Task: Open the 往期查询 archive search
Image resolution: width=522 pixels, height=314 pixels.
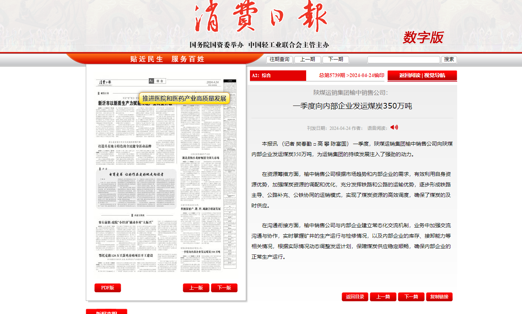Action: [x=280, y=60]
